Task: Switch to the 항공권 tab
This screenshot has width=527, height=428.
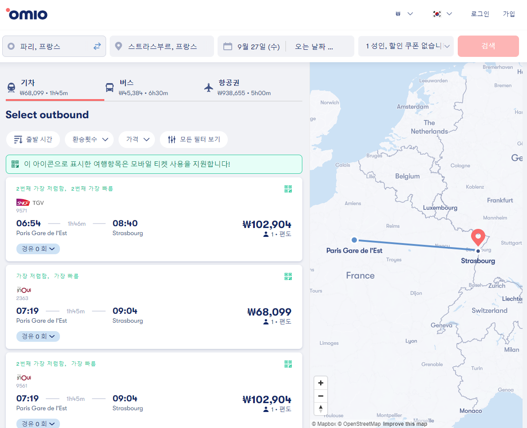Action: click(252, 88)
